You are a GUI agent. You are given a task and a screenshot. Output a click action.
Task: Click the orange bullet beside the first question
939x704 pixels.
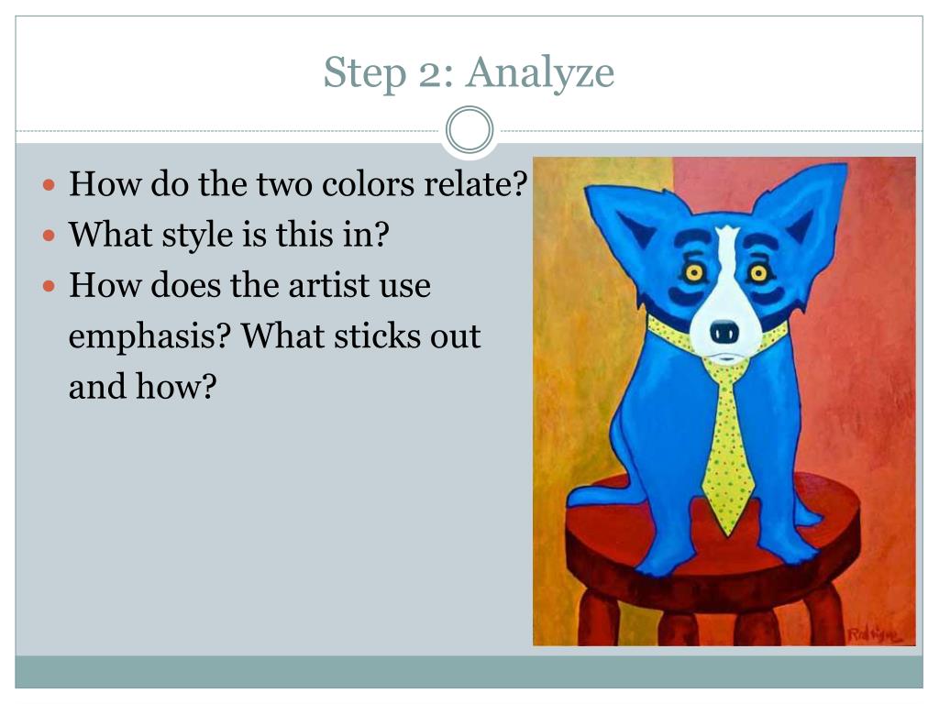coord(50,185)
